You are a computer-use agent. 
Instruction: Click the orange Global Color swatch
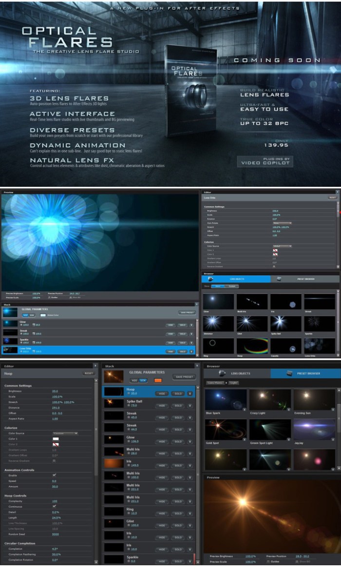click(x=158, y=380)
